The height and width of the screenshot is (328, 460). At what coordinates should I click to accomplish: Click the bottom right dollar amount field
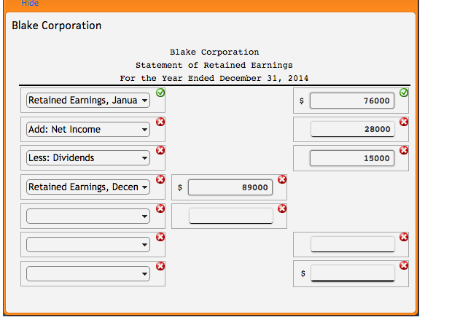point(352,274)
